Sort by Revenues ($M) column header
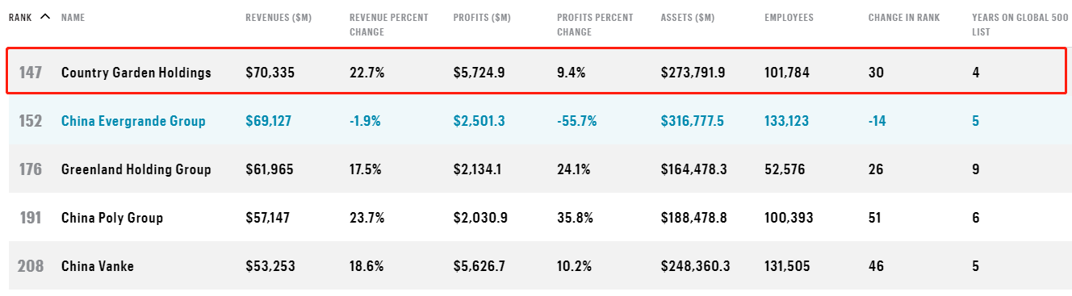The height and width of the screenshot is (296, 1072). pos(278,17)
